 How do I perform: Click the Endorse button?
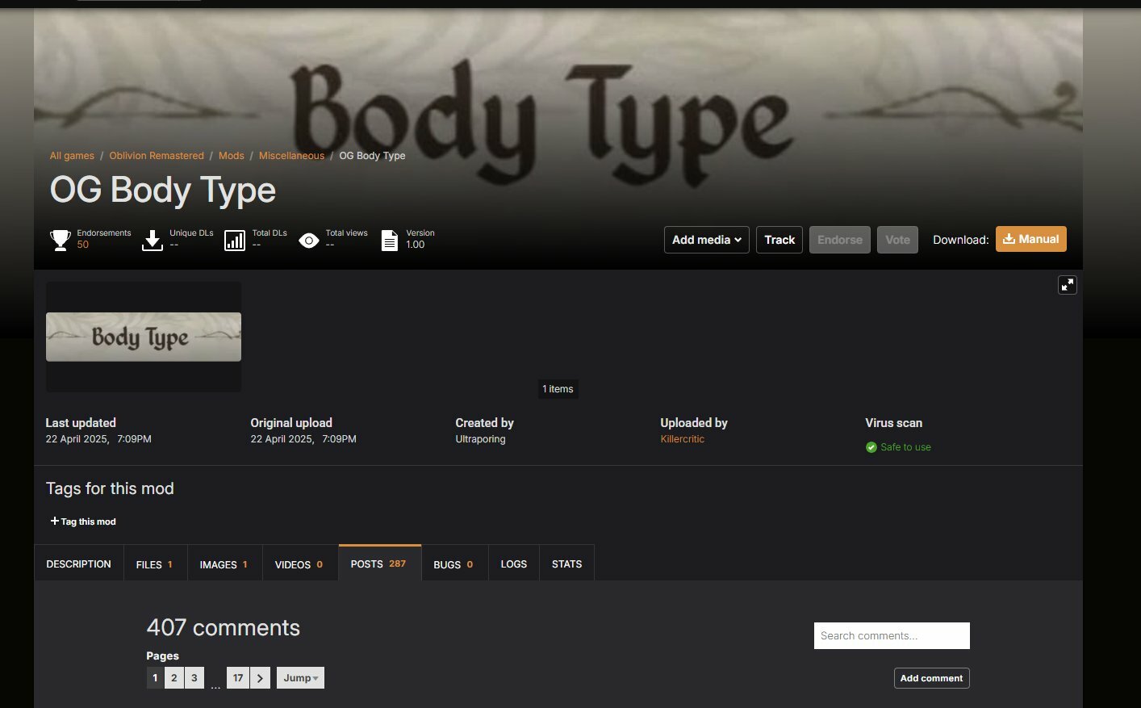click(840, 240)
